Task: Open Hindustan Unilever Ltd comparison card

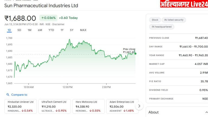Action: pyautogui.click(x=21, y=106)
